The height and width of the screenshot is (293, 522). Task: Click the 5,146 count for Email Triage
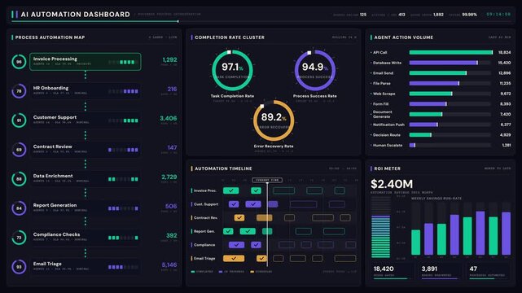(169, 265)
